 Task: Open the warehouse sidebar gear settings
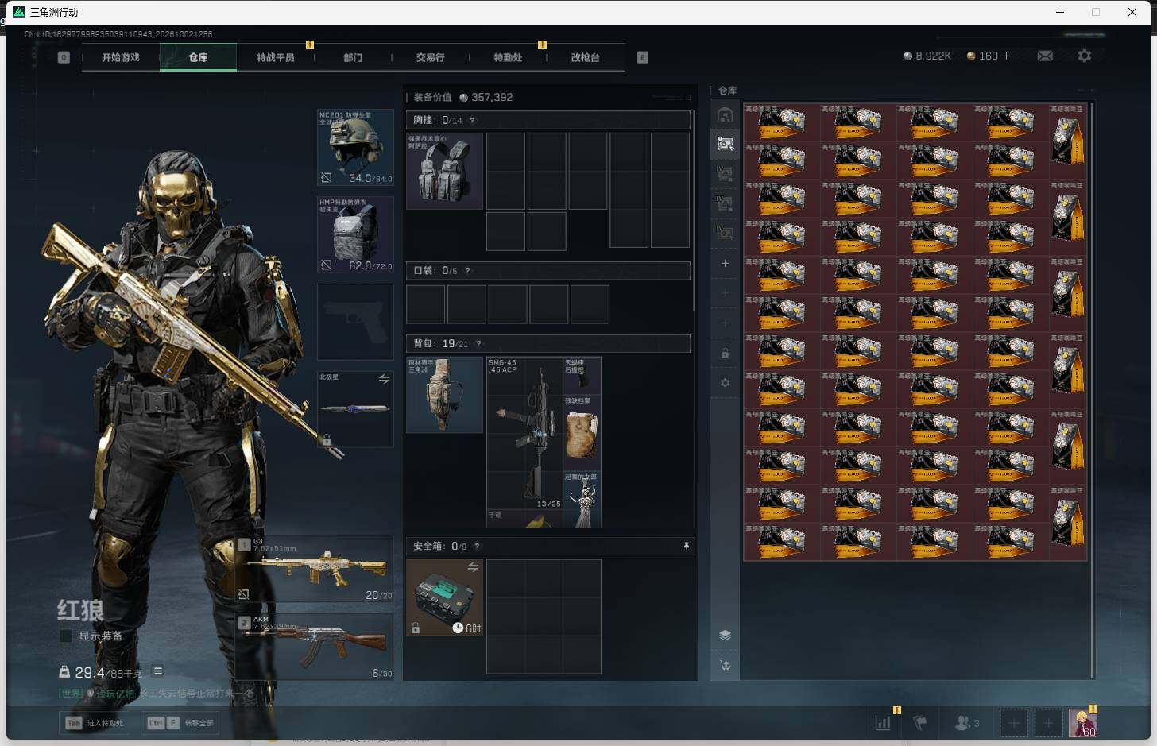pos(725,383)
